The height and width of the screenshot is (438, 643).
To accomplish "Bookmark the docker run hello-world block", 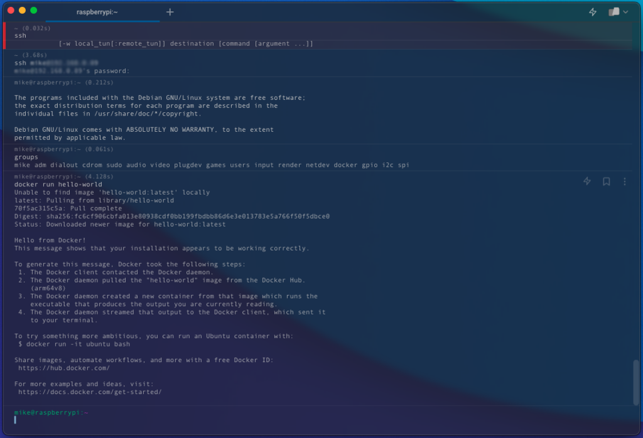I will point(606,181).
